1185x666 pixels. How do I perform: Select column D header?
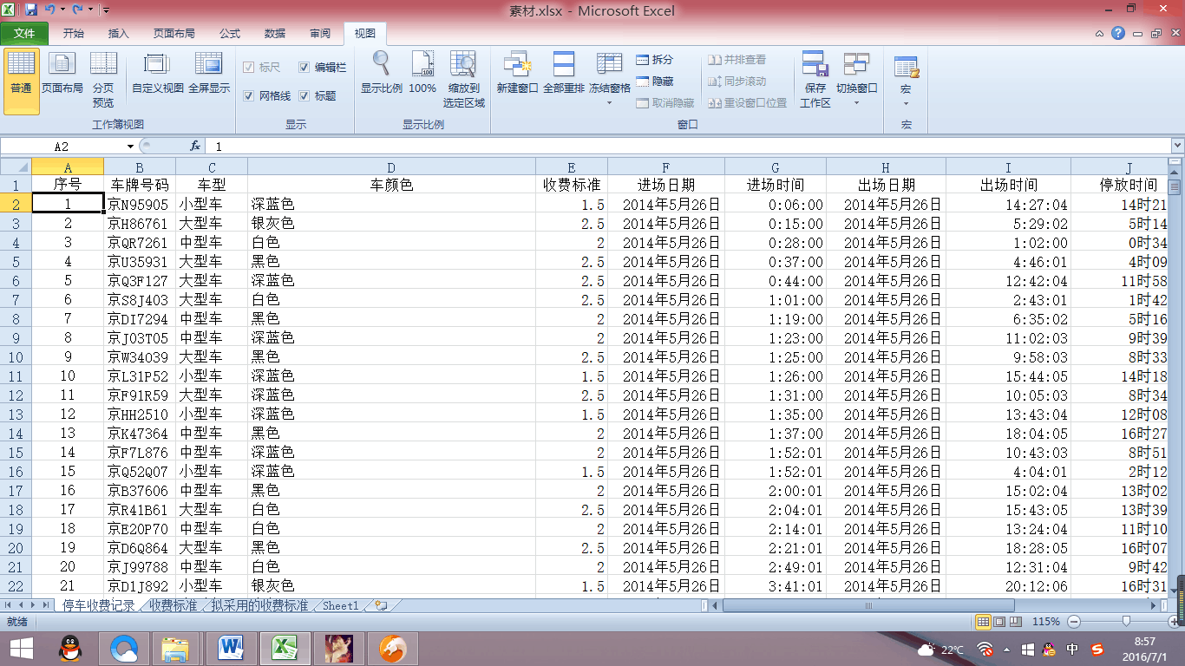tap(391, 166)
